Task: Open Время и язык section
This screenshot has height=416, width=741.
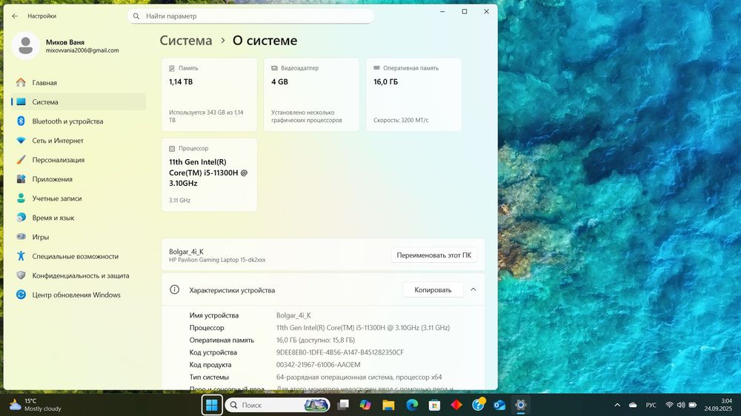Action: [x=79, y=218]
